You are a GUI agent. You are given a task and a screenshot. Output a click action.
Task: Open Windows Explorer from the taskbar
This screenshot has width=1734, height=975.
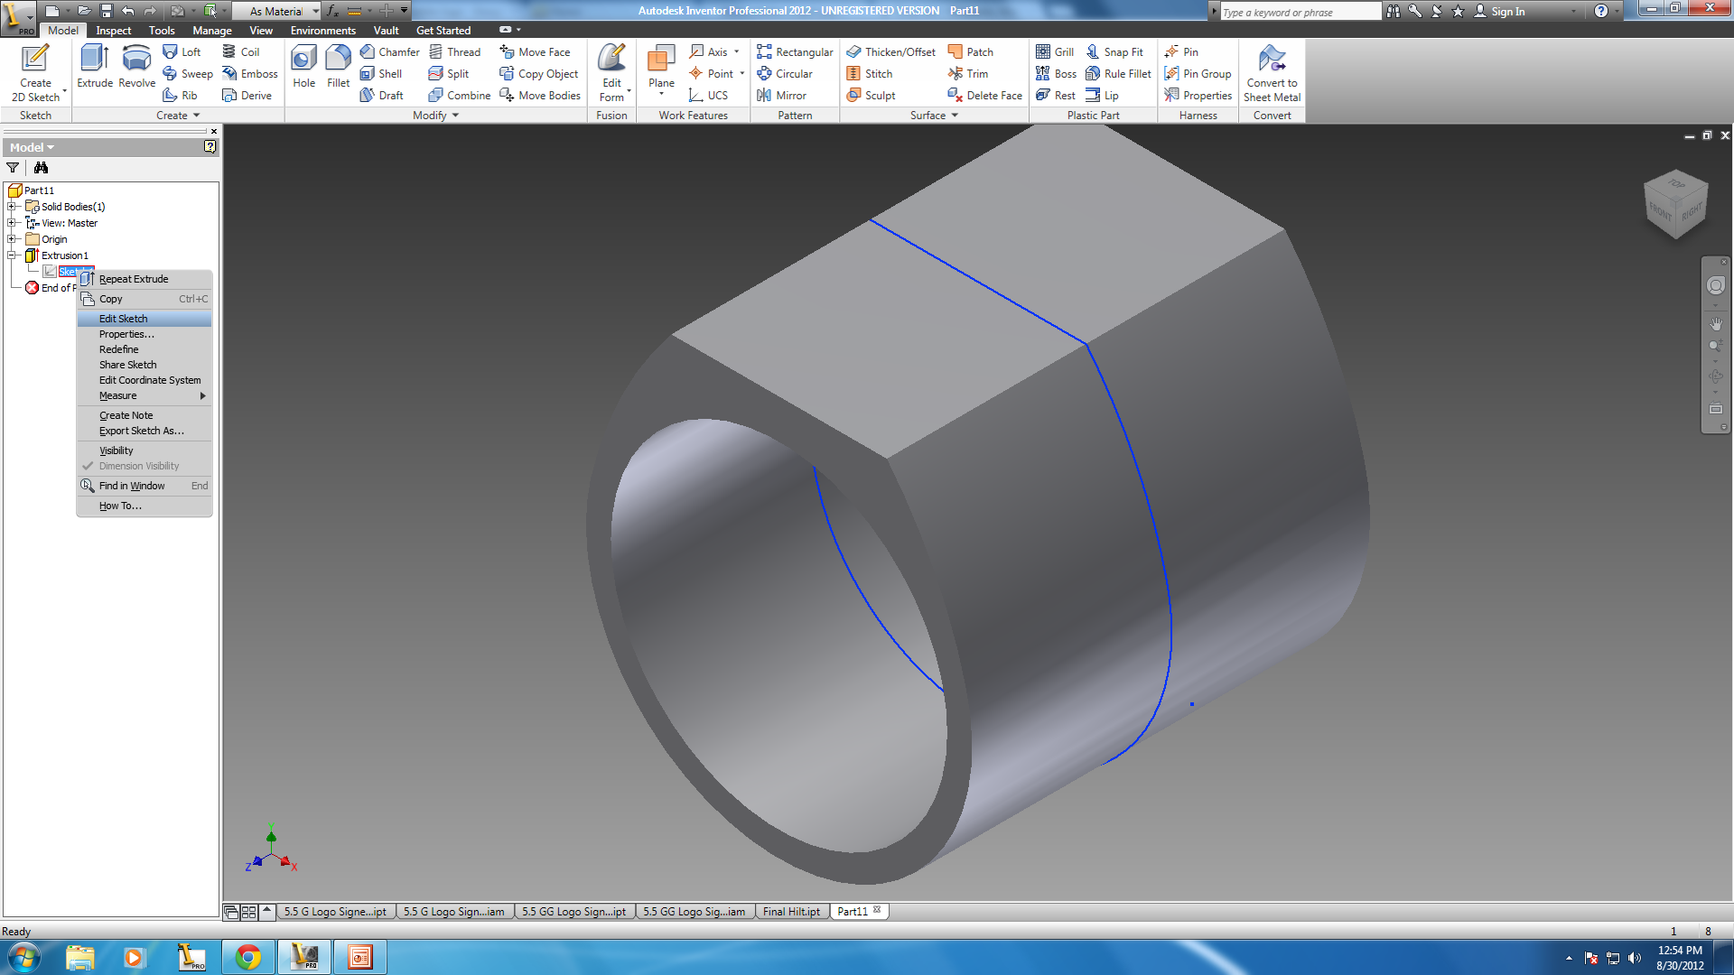point(79,957)
